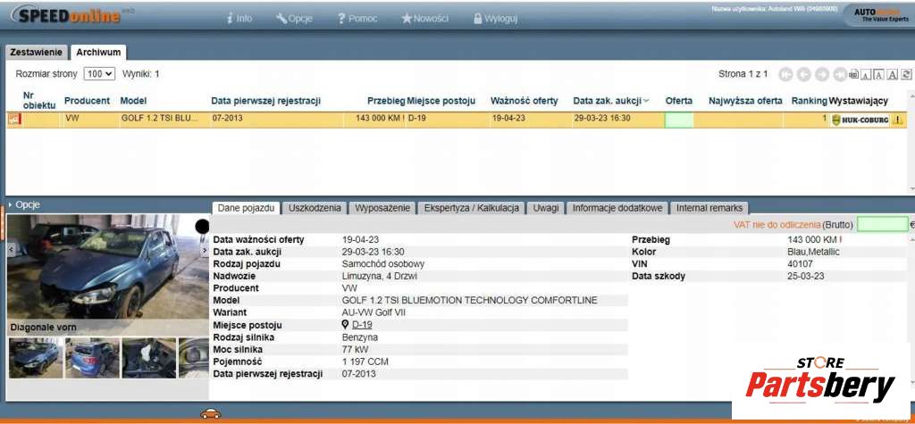Viewport: 915px width, 424px height.
Task: Open the Opcje menu with wrench icon
Action: coord(293,19)
